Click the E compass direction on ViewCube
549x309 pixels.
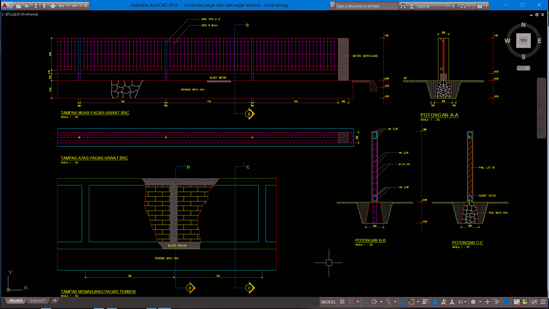[x=540, y=41]
